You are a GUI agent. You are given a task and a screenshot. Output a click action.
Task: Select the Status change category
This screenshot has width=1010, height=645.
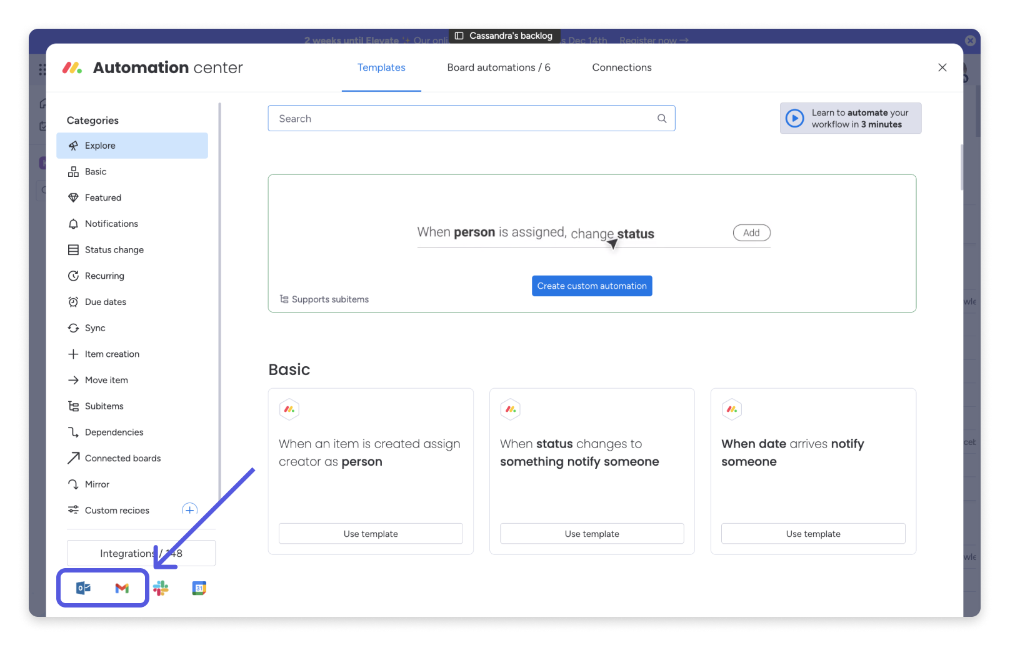114,249
